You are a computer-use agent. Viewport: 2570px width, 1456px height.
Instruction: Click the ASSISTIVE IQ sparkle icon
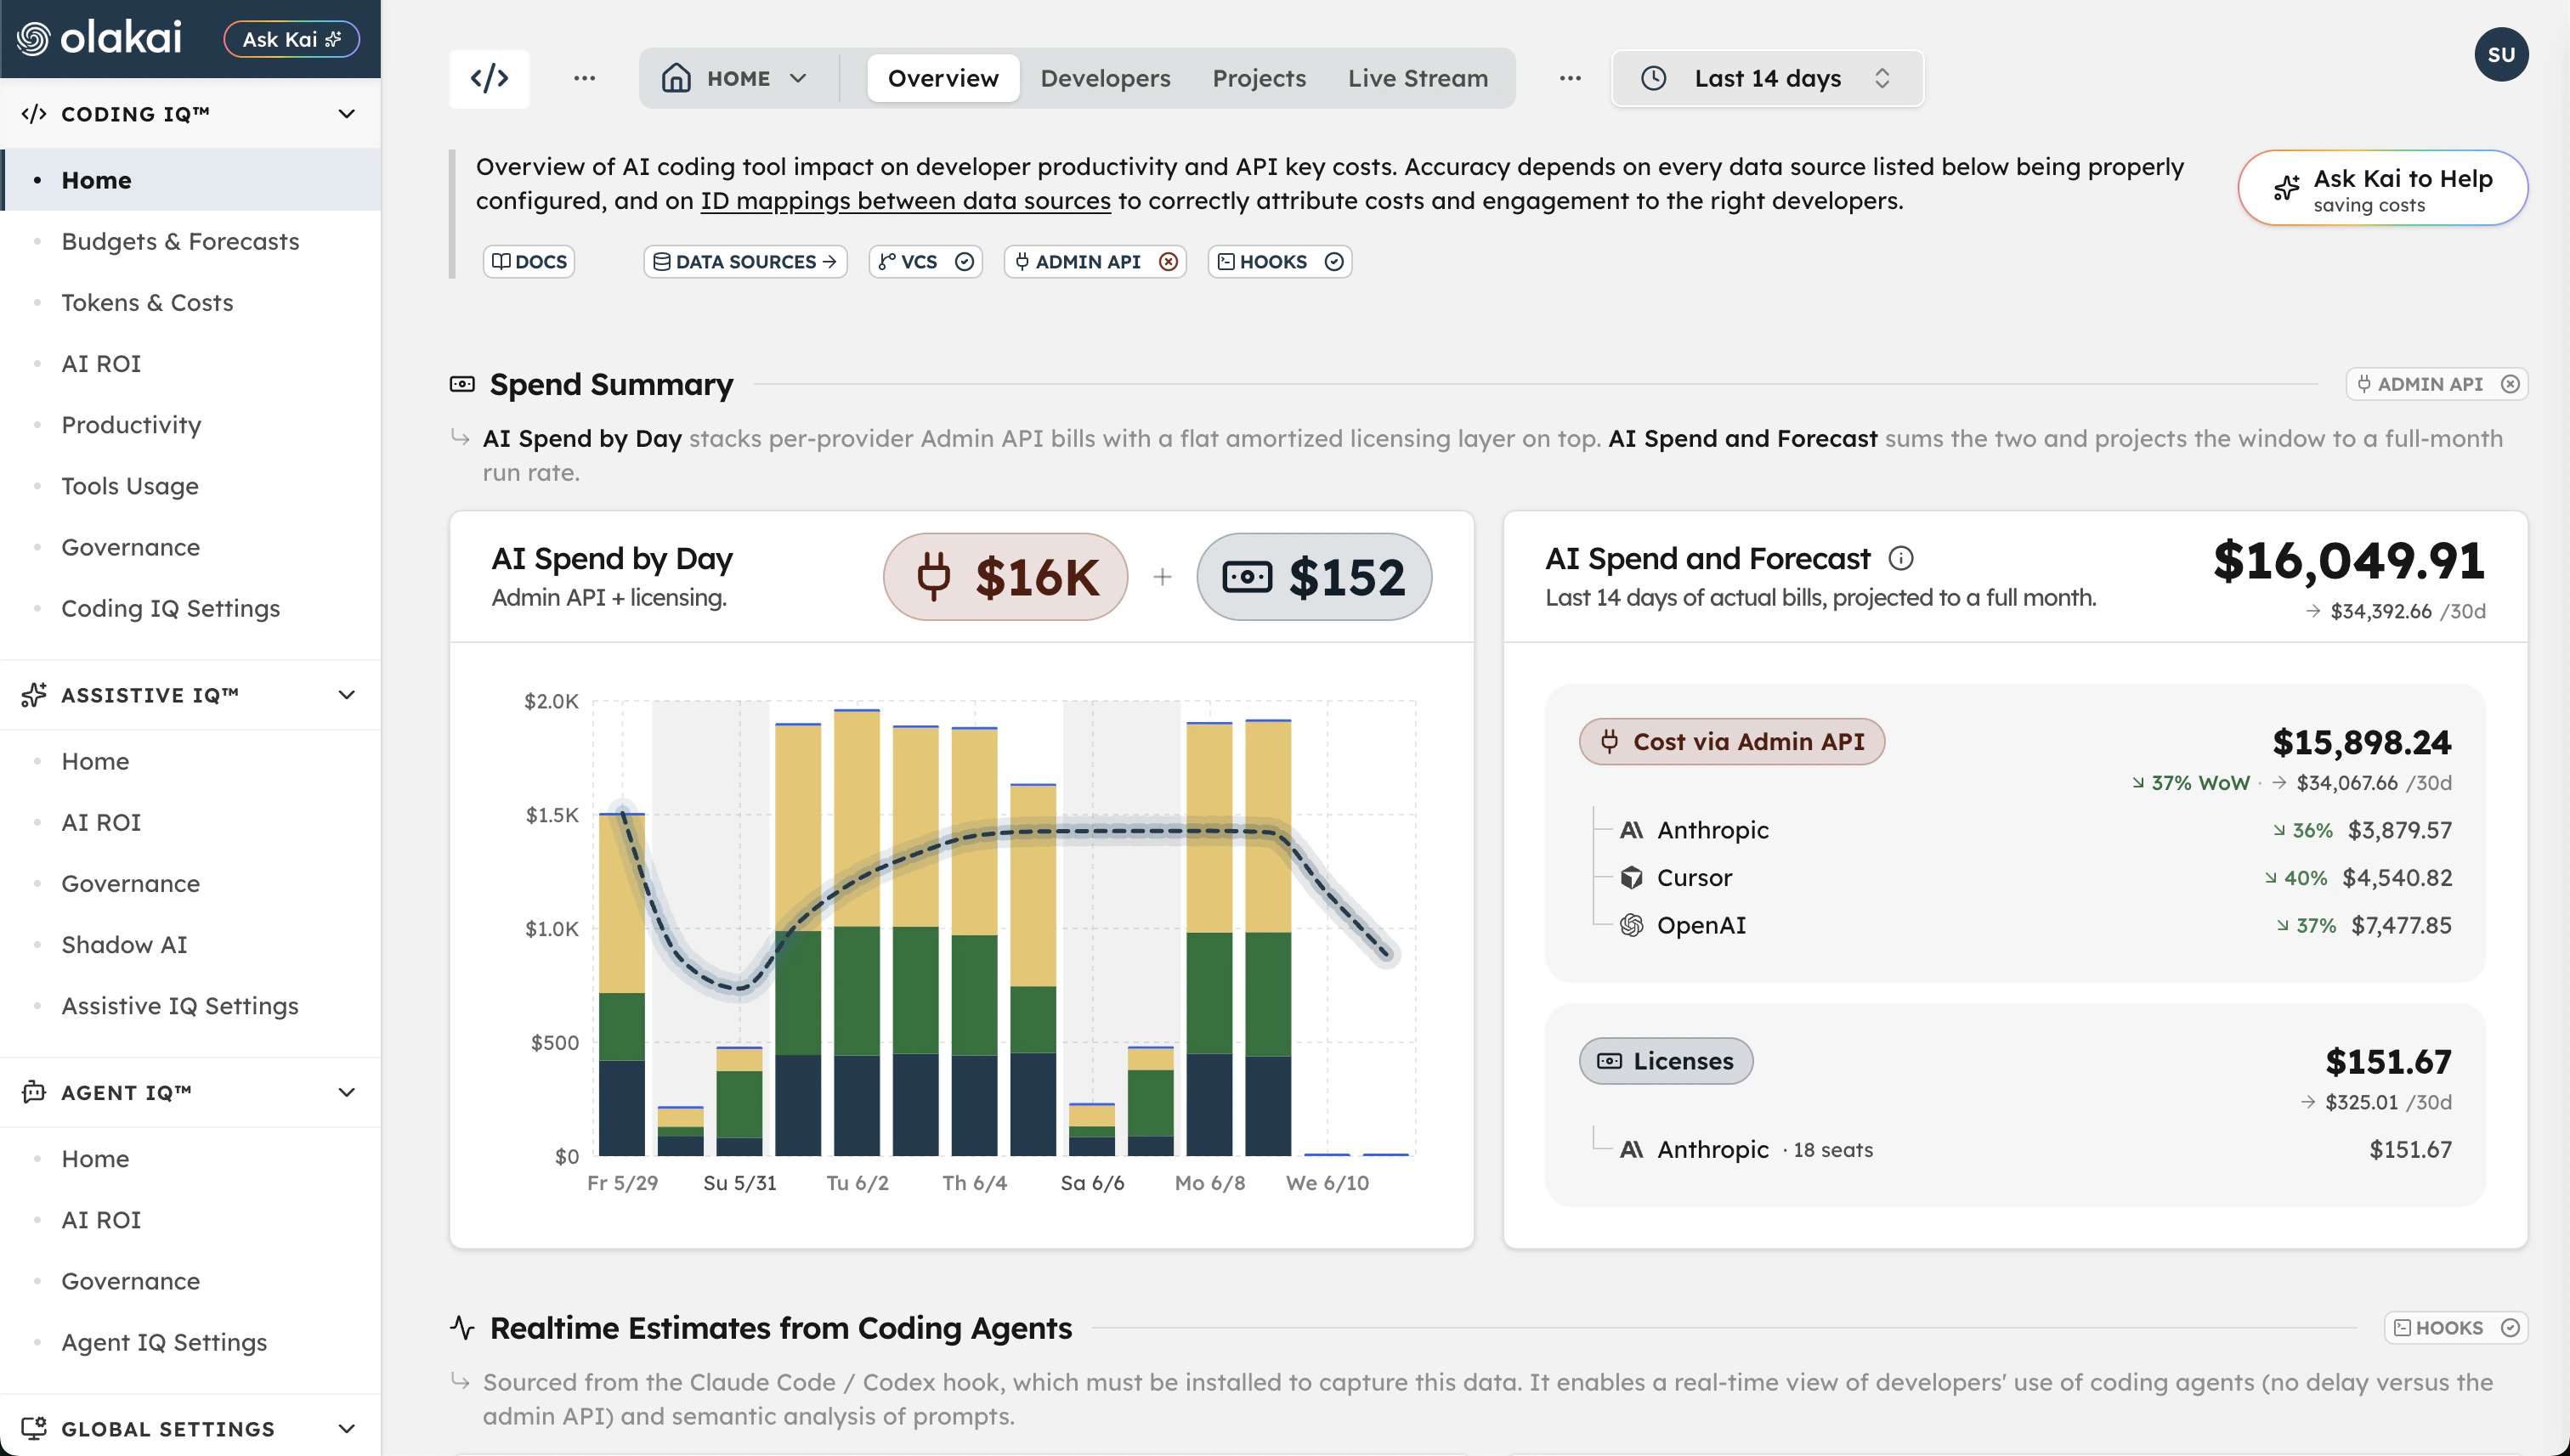tap(34, 695)
